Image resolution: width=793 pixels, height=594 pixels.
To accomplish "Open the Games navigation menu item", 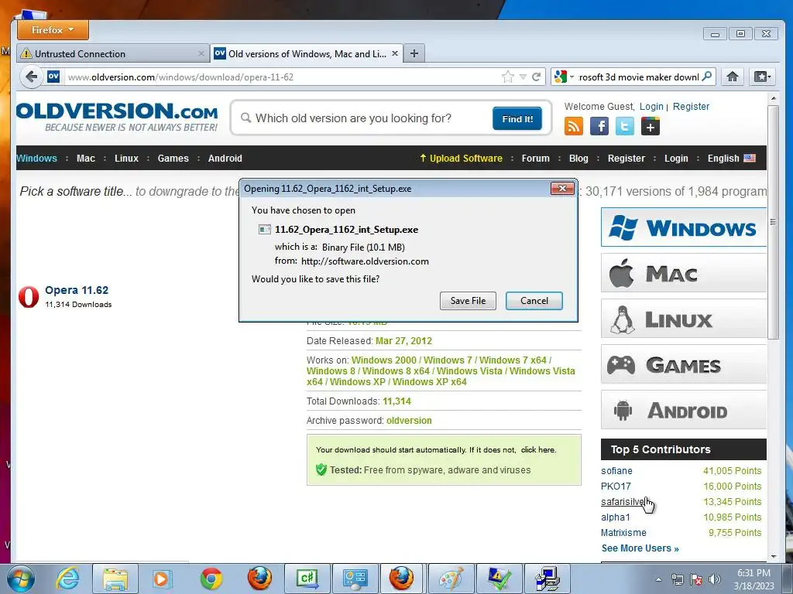I will pos(173,158).
